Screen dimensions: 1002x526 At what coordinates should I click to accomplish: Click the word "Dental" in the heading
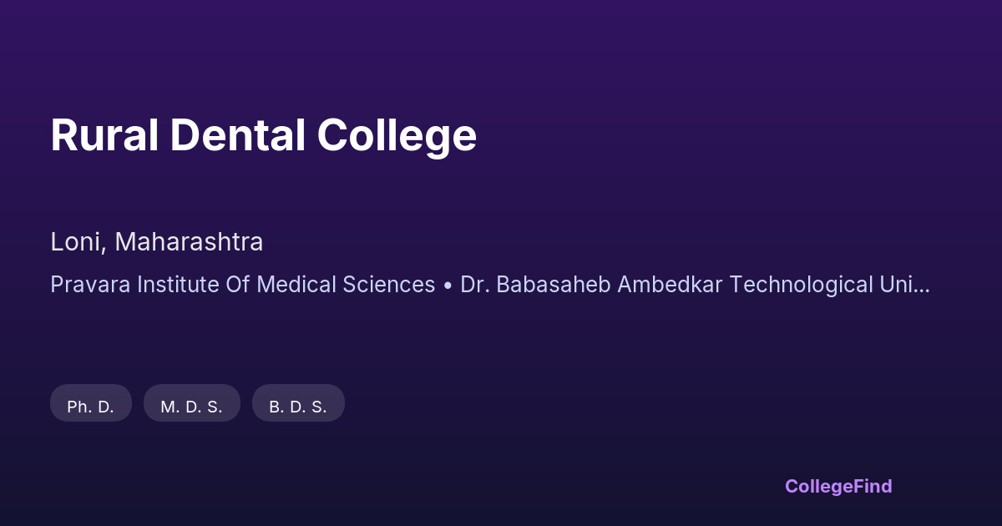click(x=237, y=135)
